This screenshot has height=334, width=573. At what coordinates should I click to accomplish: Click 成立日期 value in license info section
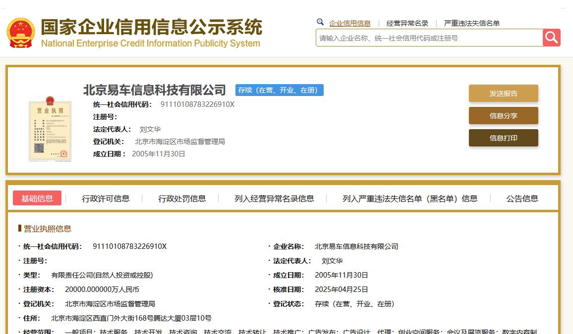pos(342,275)
